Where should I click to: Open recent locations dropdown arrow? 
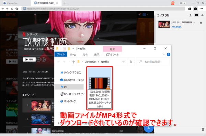[69, 62]
